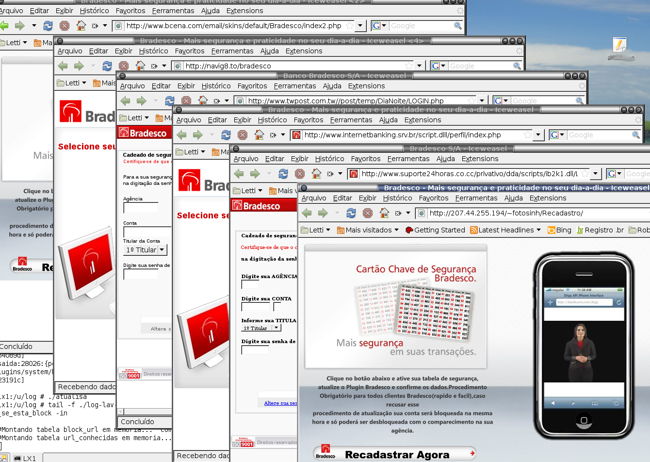Open Favoritos menu in internetbanking.srv.br window

(309, 120)
